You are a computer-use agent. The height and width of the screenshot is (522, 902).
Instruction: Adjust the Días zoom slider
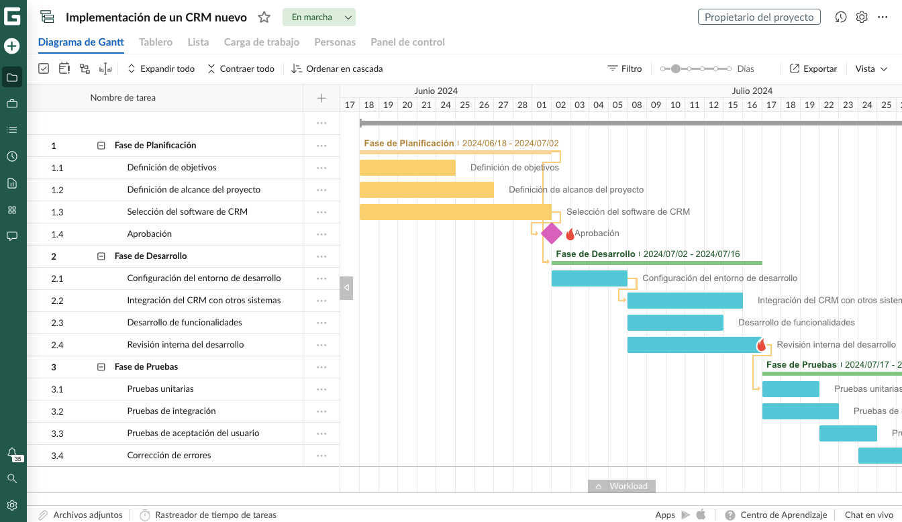pyautogui.click(x=696, y=68)
